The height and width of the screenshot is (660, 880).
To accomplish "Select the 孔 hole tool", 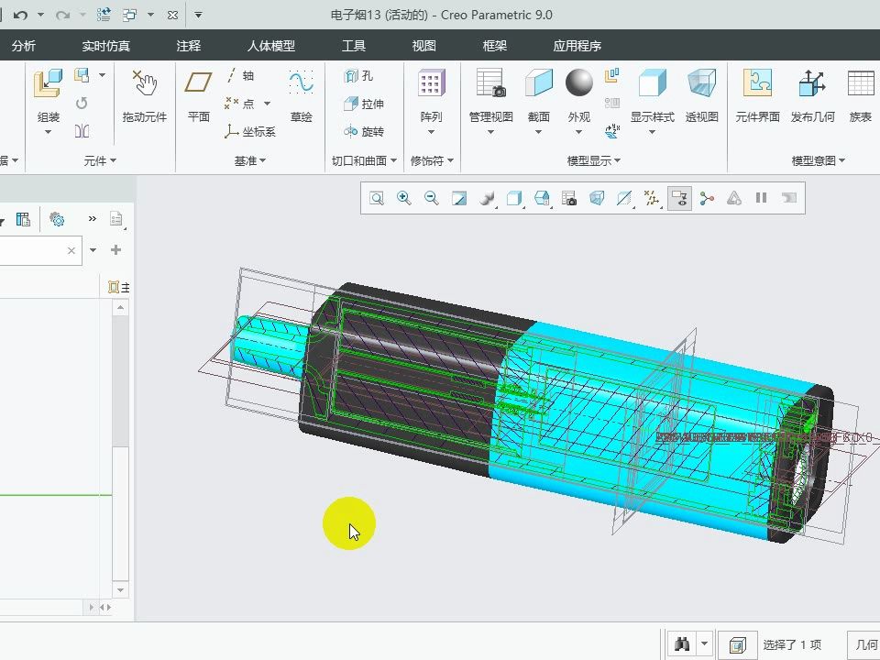I will pyautogui.click(x=358, y=76).
